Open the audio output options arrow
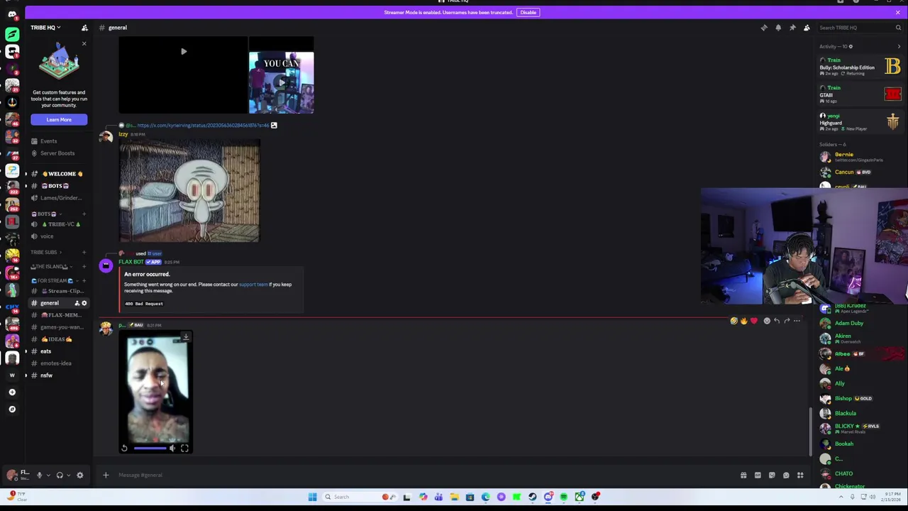908x511 pixels. [68, 475]
